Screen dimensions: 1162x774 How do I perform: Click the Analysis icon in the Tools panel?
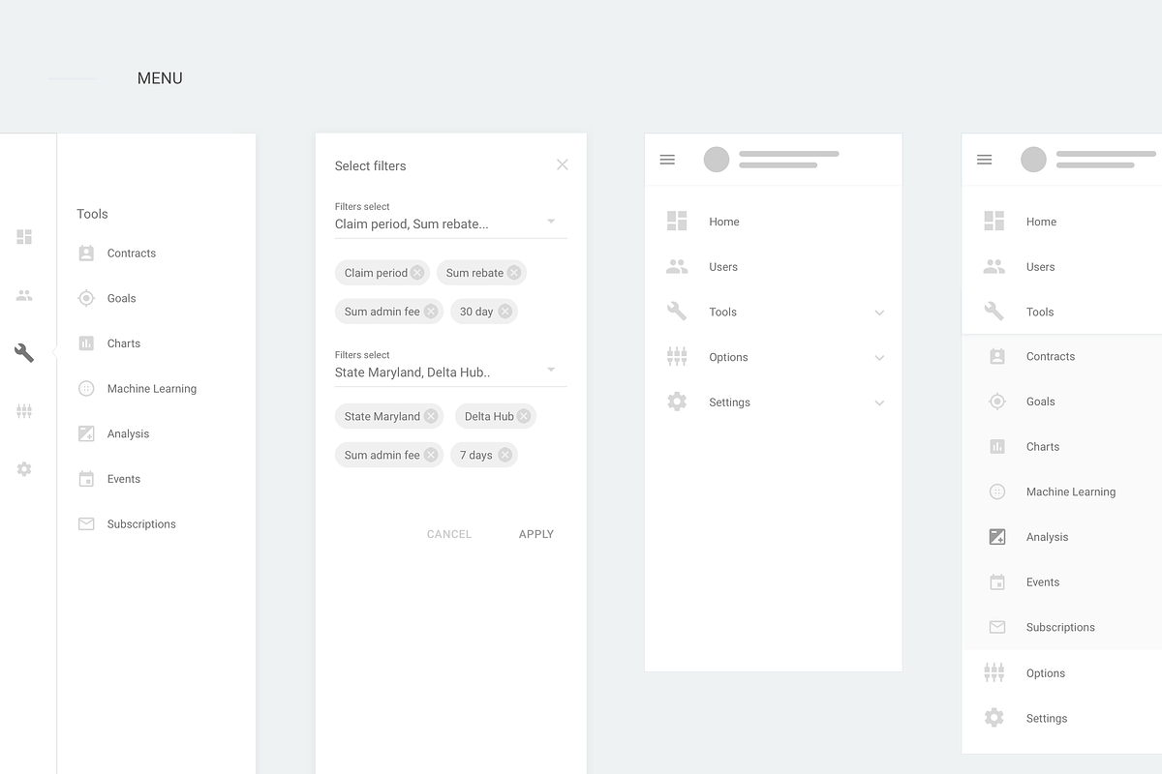(x=86, y=433)
